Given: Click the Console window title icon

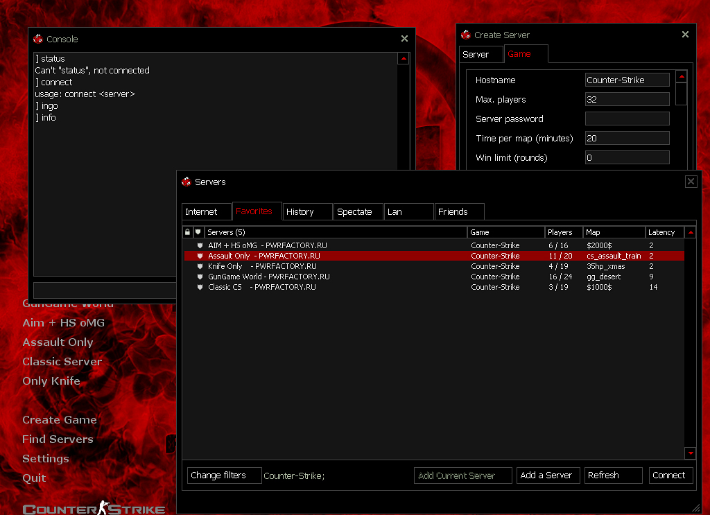Looking at the screenshot, I should 38,39.
